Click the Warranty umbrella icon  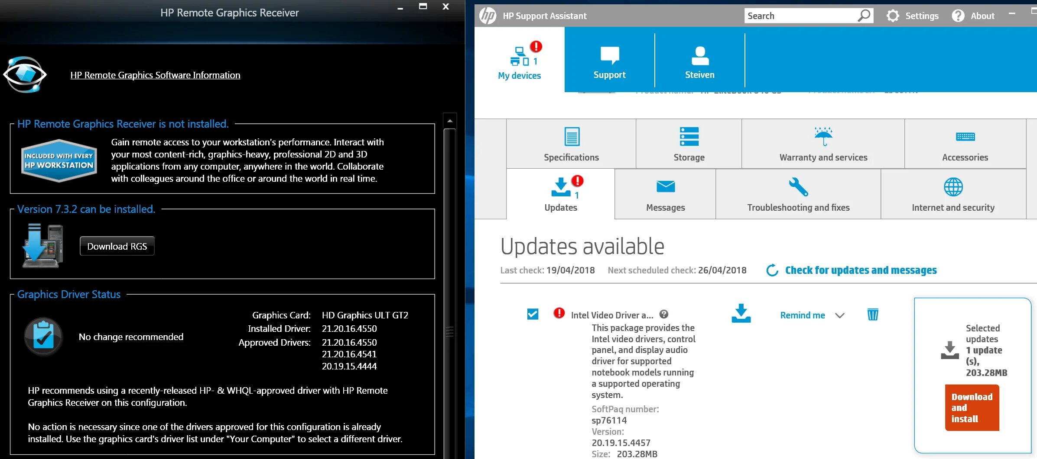tap(823, 137)
